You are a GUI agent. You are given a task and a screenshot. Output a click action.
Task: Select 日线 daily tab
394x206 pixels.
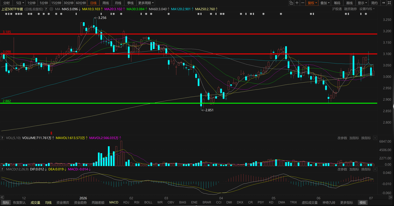point(93,3)
